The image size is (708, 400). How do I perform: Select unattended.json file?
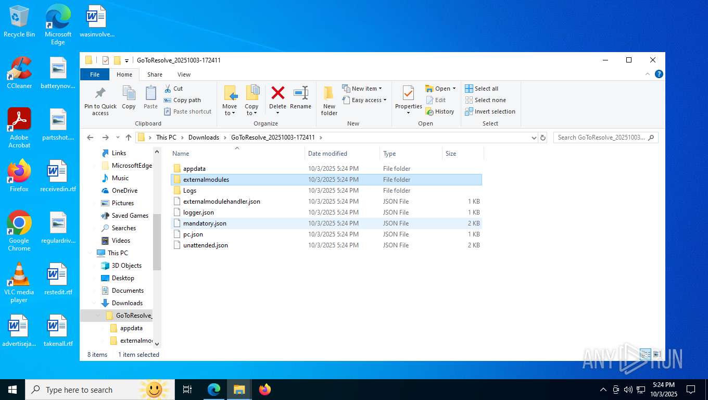(326, 245)
